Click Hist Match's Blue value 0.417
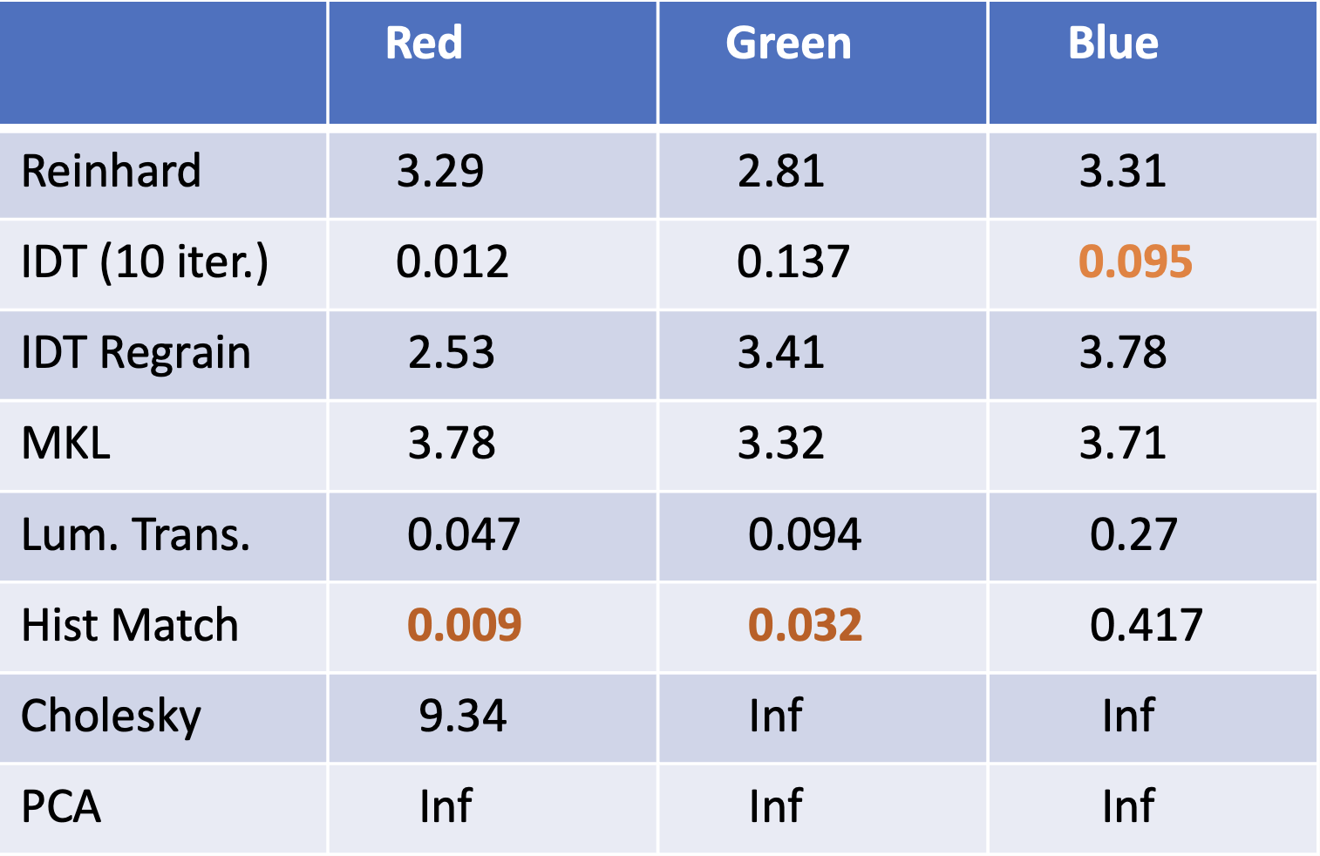Image resolution: width=1320 pixels, height=856 pixels. coord(1146,625)
